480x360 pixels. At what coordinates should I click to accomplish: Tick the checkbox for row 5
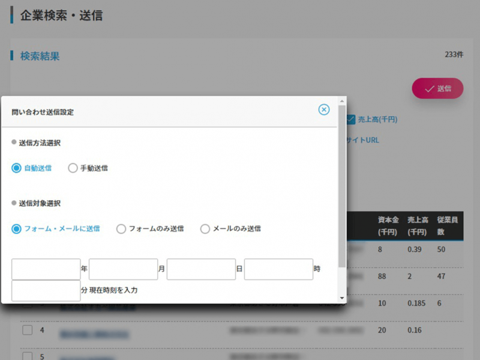pyautogui.click(x=28, y=356)
